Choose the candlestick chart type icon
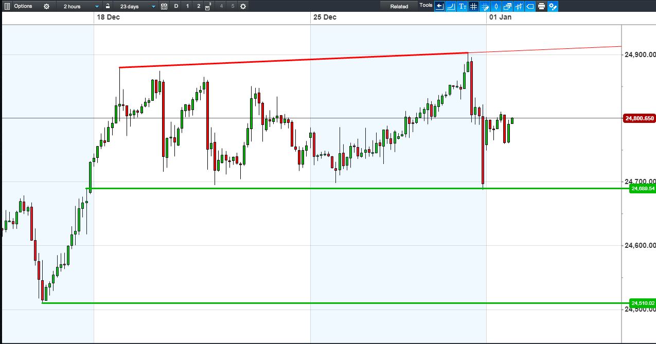 (496, 6)
